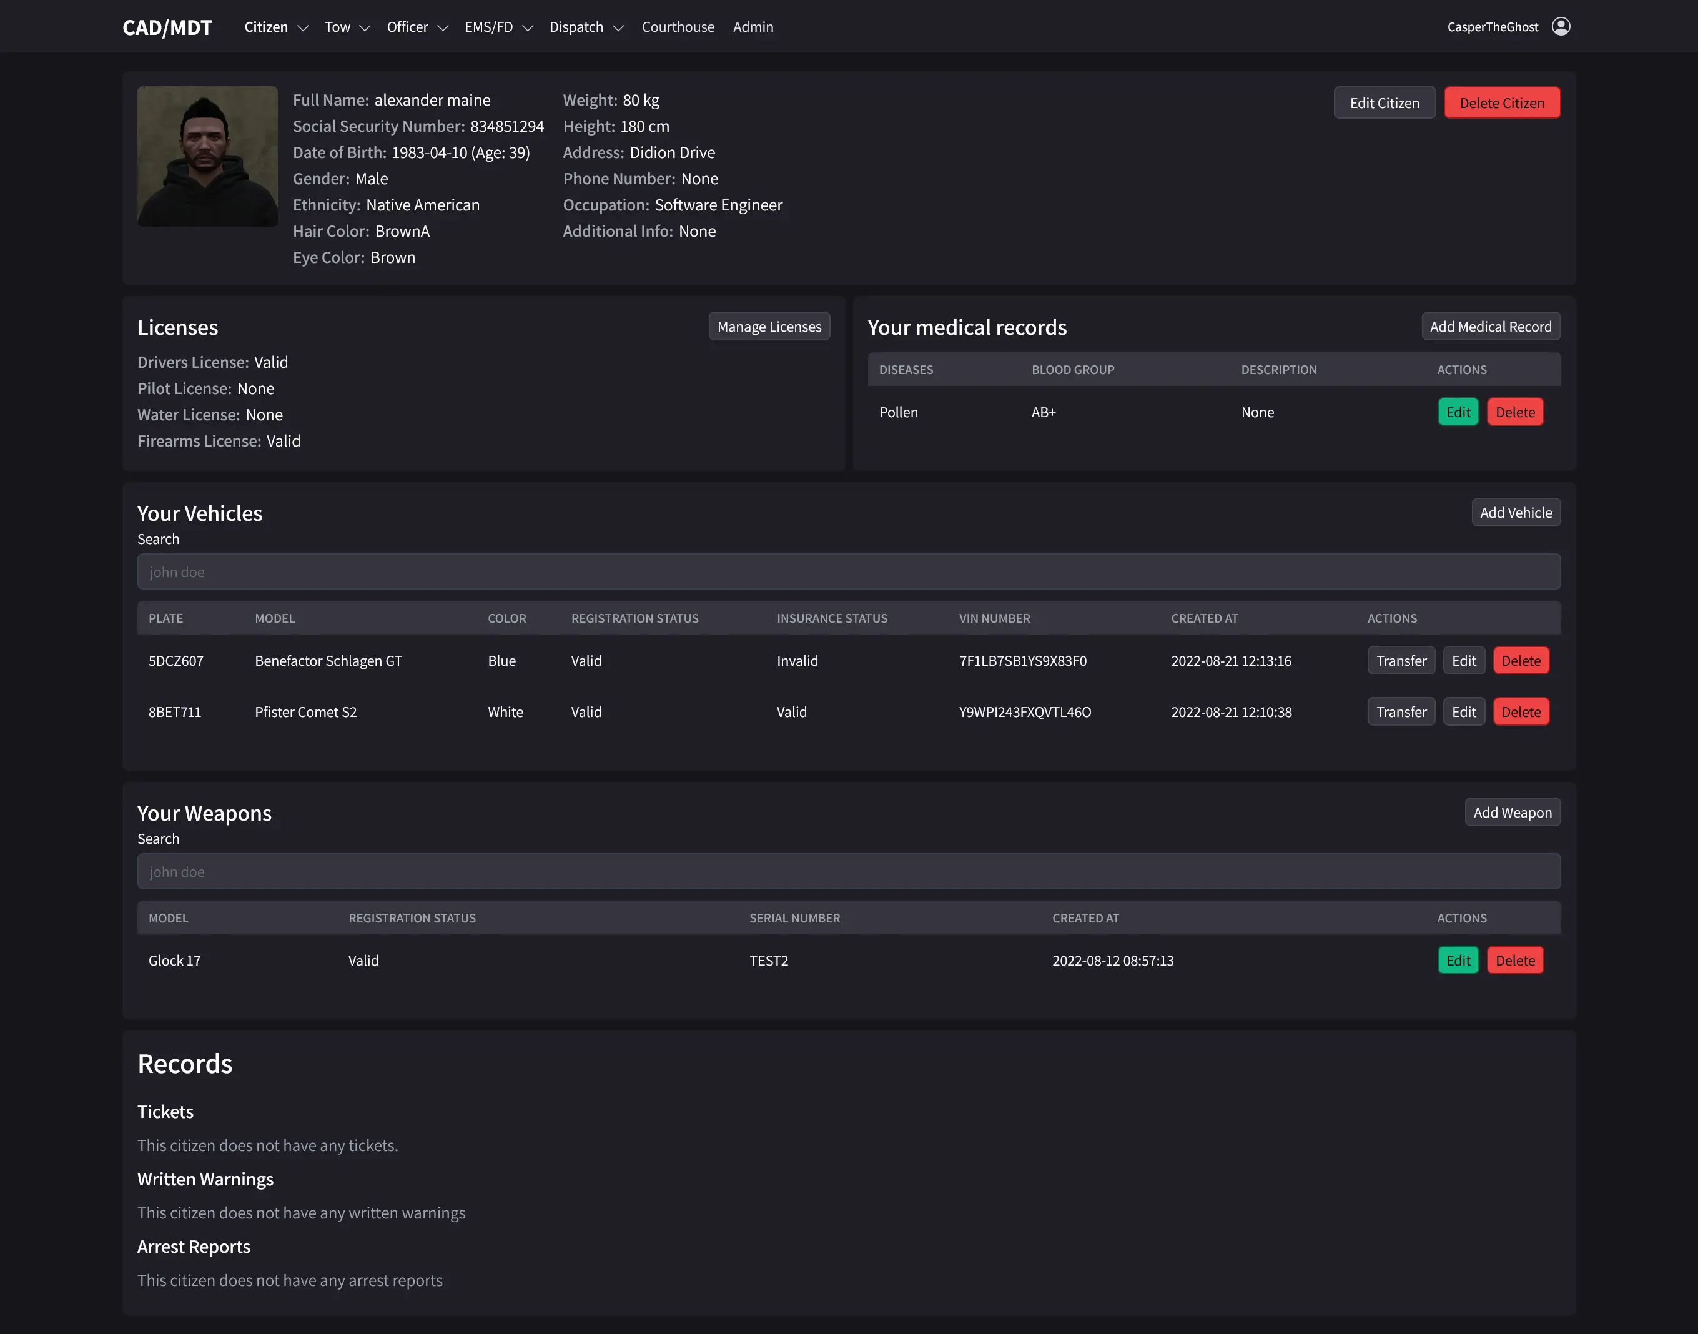This screenshot has height=1334, width=1698.
Task: Delete the Pfister Comet S2 vehicle
Action: pyautogui.click(x=1520, y=711)
